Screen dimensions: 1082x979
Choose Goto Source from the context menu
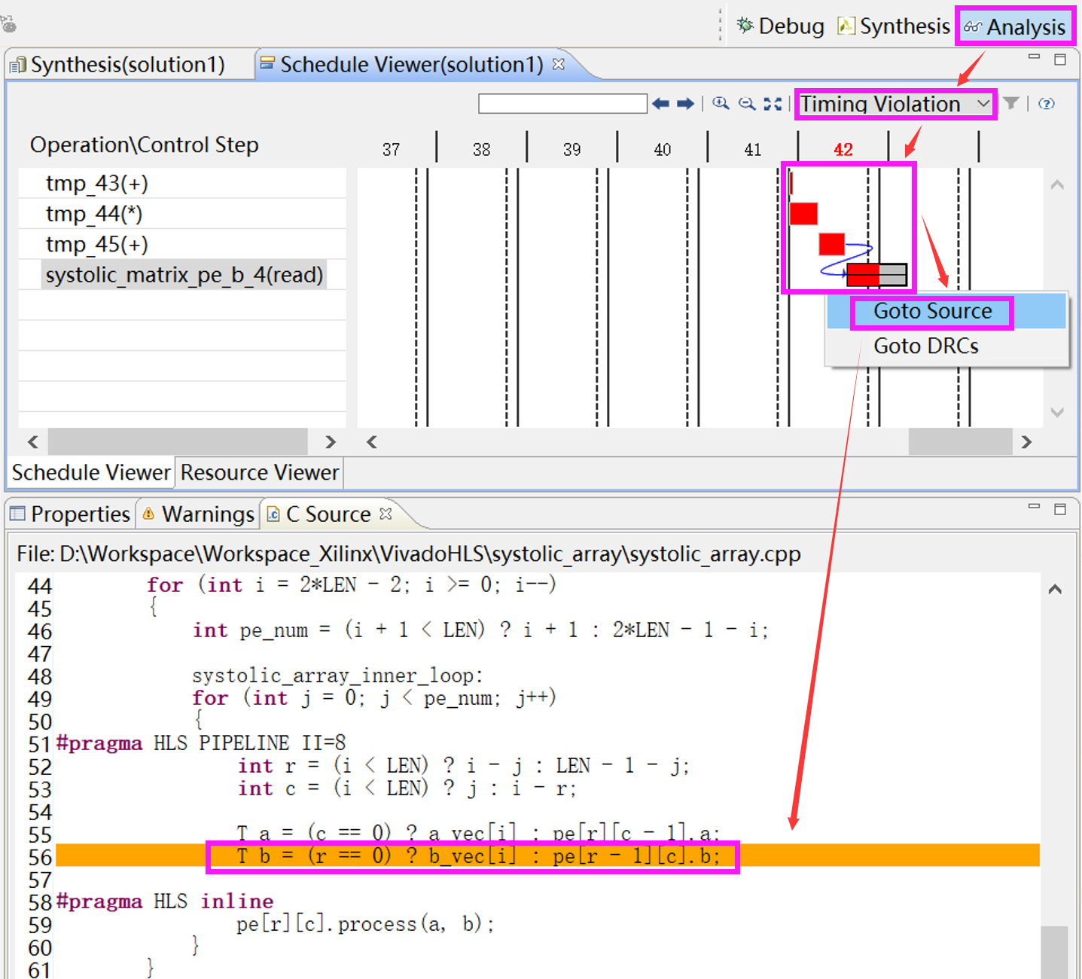pos(932,312)
